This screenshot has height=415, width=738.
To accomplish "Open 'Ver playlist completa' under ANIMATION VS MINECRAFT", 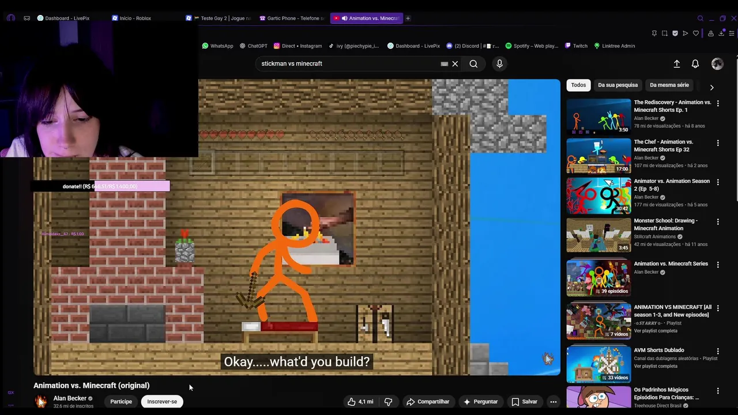I will pyautogui.click(x=655, y=331).
